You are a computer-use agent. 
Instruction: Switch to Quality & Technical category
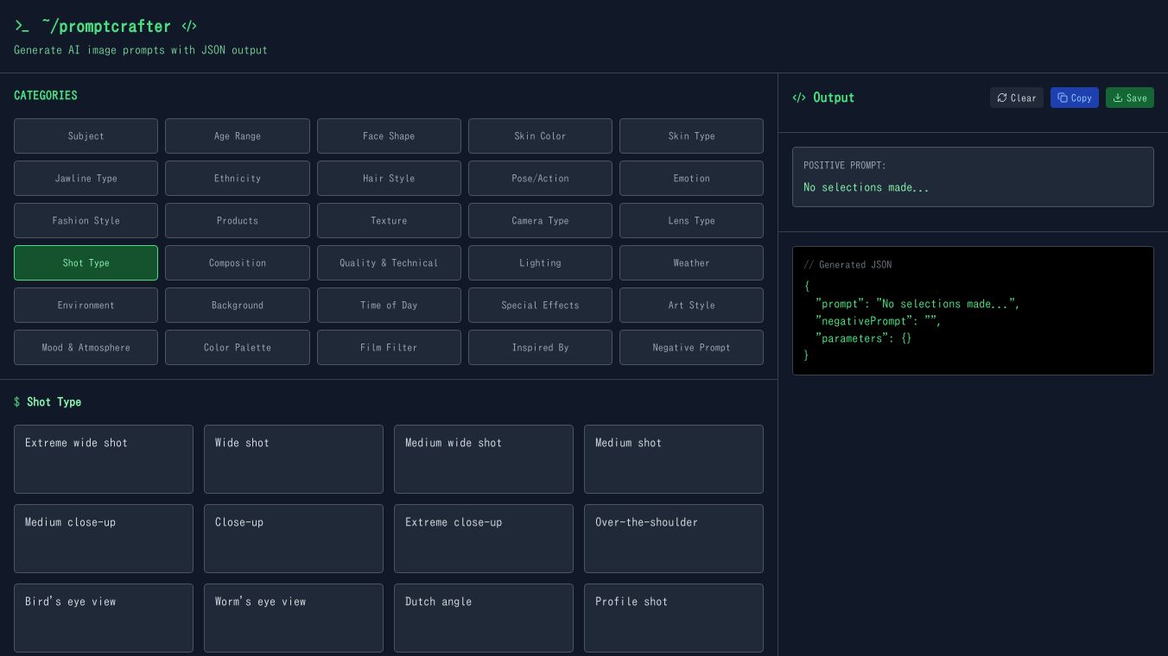389,262
